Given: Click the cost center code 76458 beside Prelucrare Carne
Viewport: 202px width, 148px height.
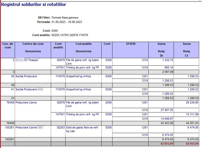Looking at the screenshot, I should (x=10, y=102).
